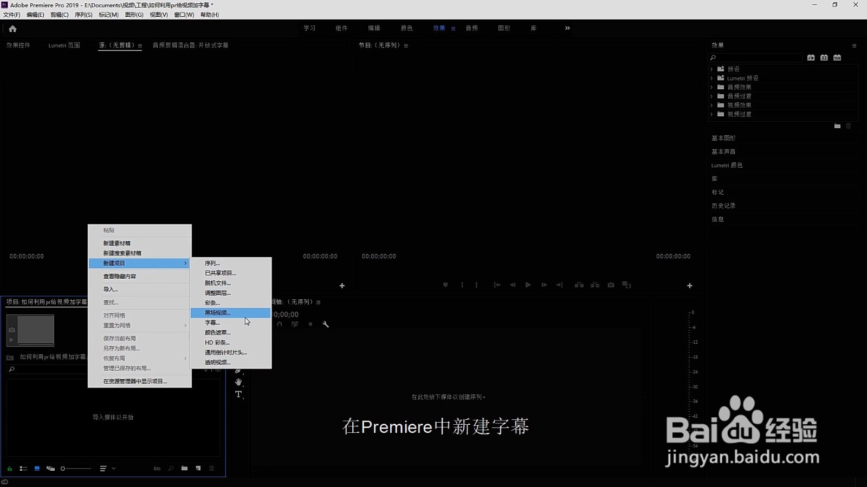Go to In point in Program monitor
Screen dimensions: 867x487
pos(497,285)
